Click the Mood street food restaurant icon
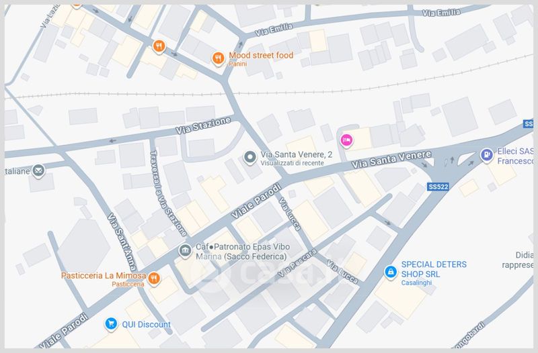 [x=218, y=59]
